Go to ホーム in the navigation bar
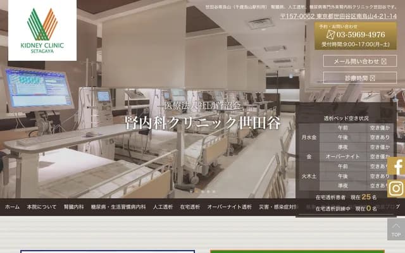Viewport: 405px width, 253px height. [x=12, y=207]
